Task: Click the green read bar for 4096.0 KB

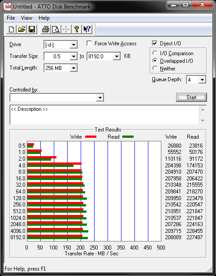Action: (x=58, y=232)
